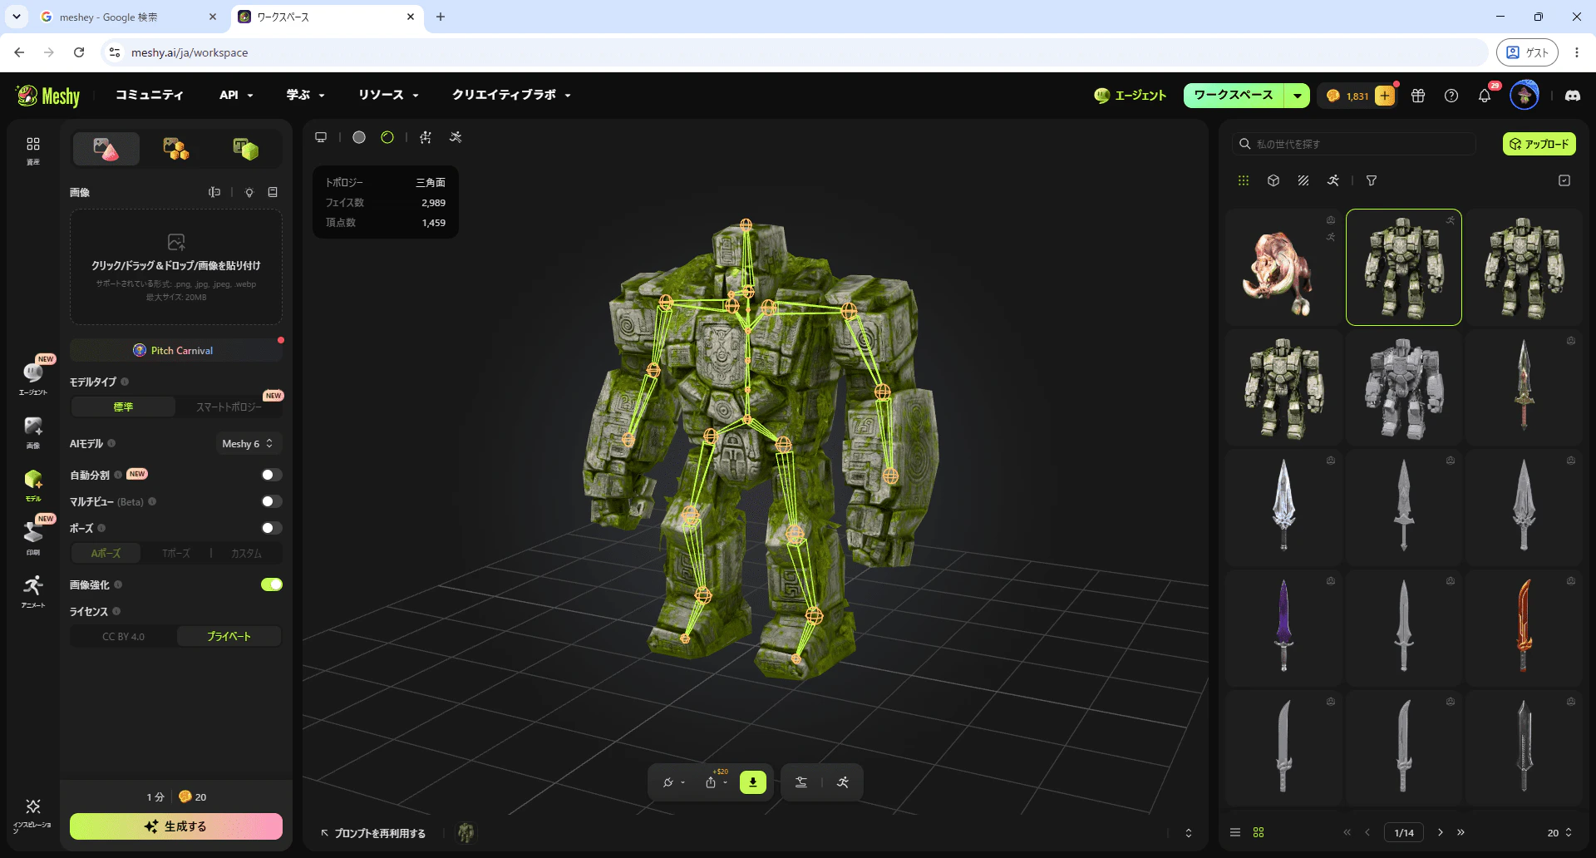The width and height of the screenshot is (1596, 858).
Task: Choose the Tポーズ option
Action: [175, 553]
